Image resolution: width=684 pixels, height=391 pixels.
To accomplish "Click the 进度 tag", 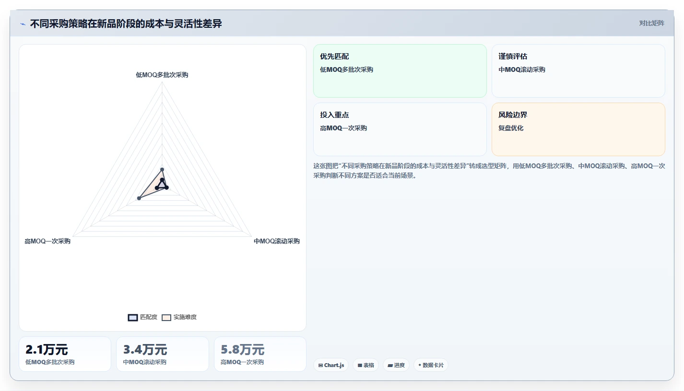I will pyautogui.click(x=396, y=365).
